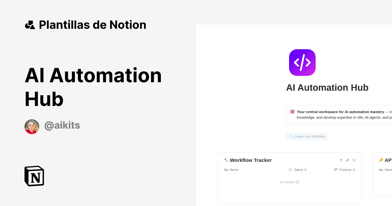Click the Plantillas de Notion heading link
This screenshot has width=392, height=206.
pyautogui.click(x=92, y=25)
